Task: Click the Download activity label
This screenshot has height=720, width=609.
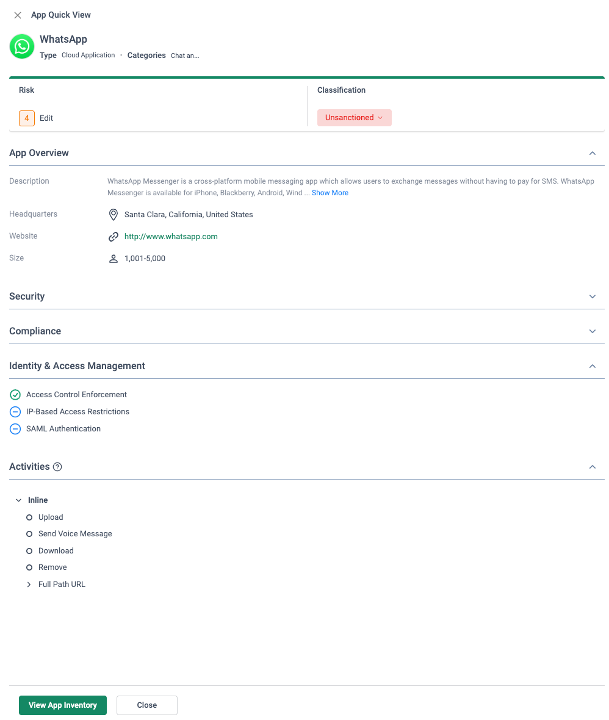Action: coord(56,550)
